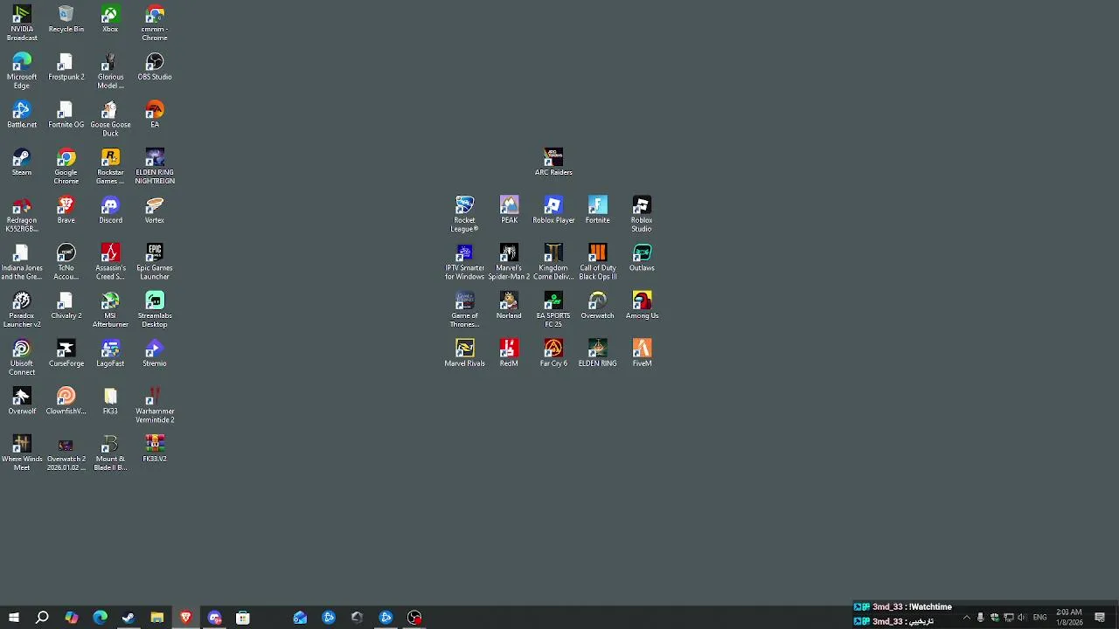The image size is (1119, 629).
Task: Select the OBS Studio desktop shortcut
Action: pos(155,67)
